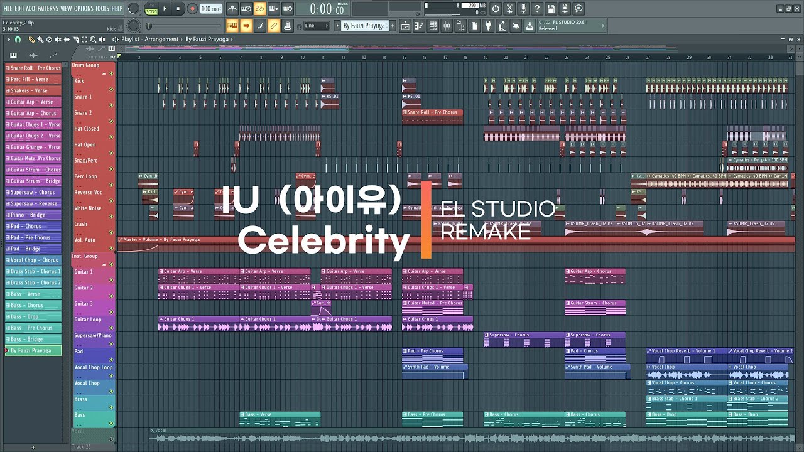
Task: Choose the Select marquee tool
Action: pyautogui.click(x=84, y=40)
